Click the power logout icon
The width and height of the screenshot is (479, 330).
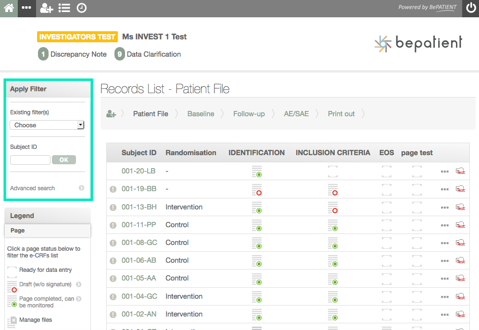click(x=470, y=8)
